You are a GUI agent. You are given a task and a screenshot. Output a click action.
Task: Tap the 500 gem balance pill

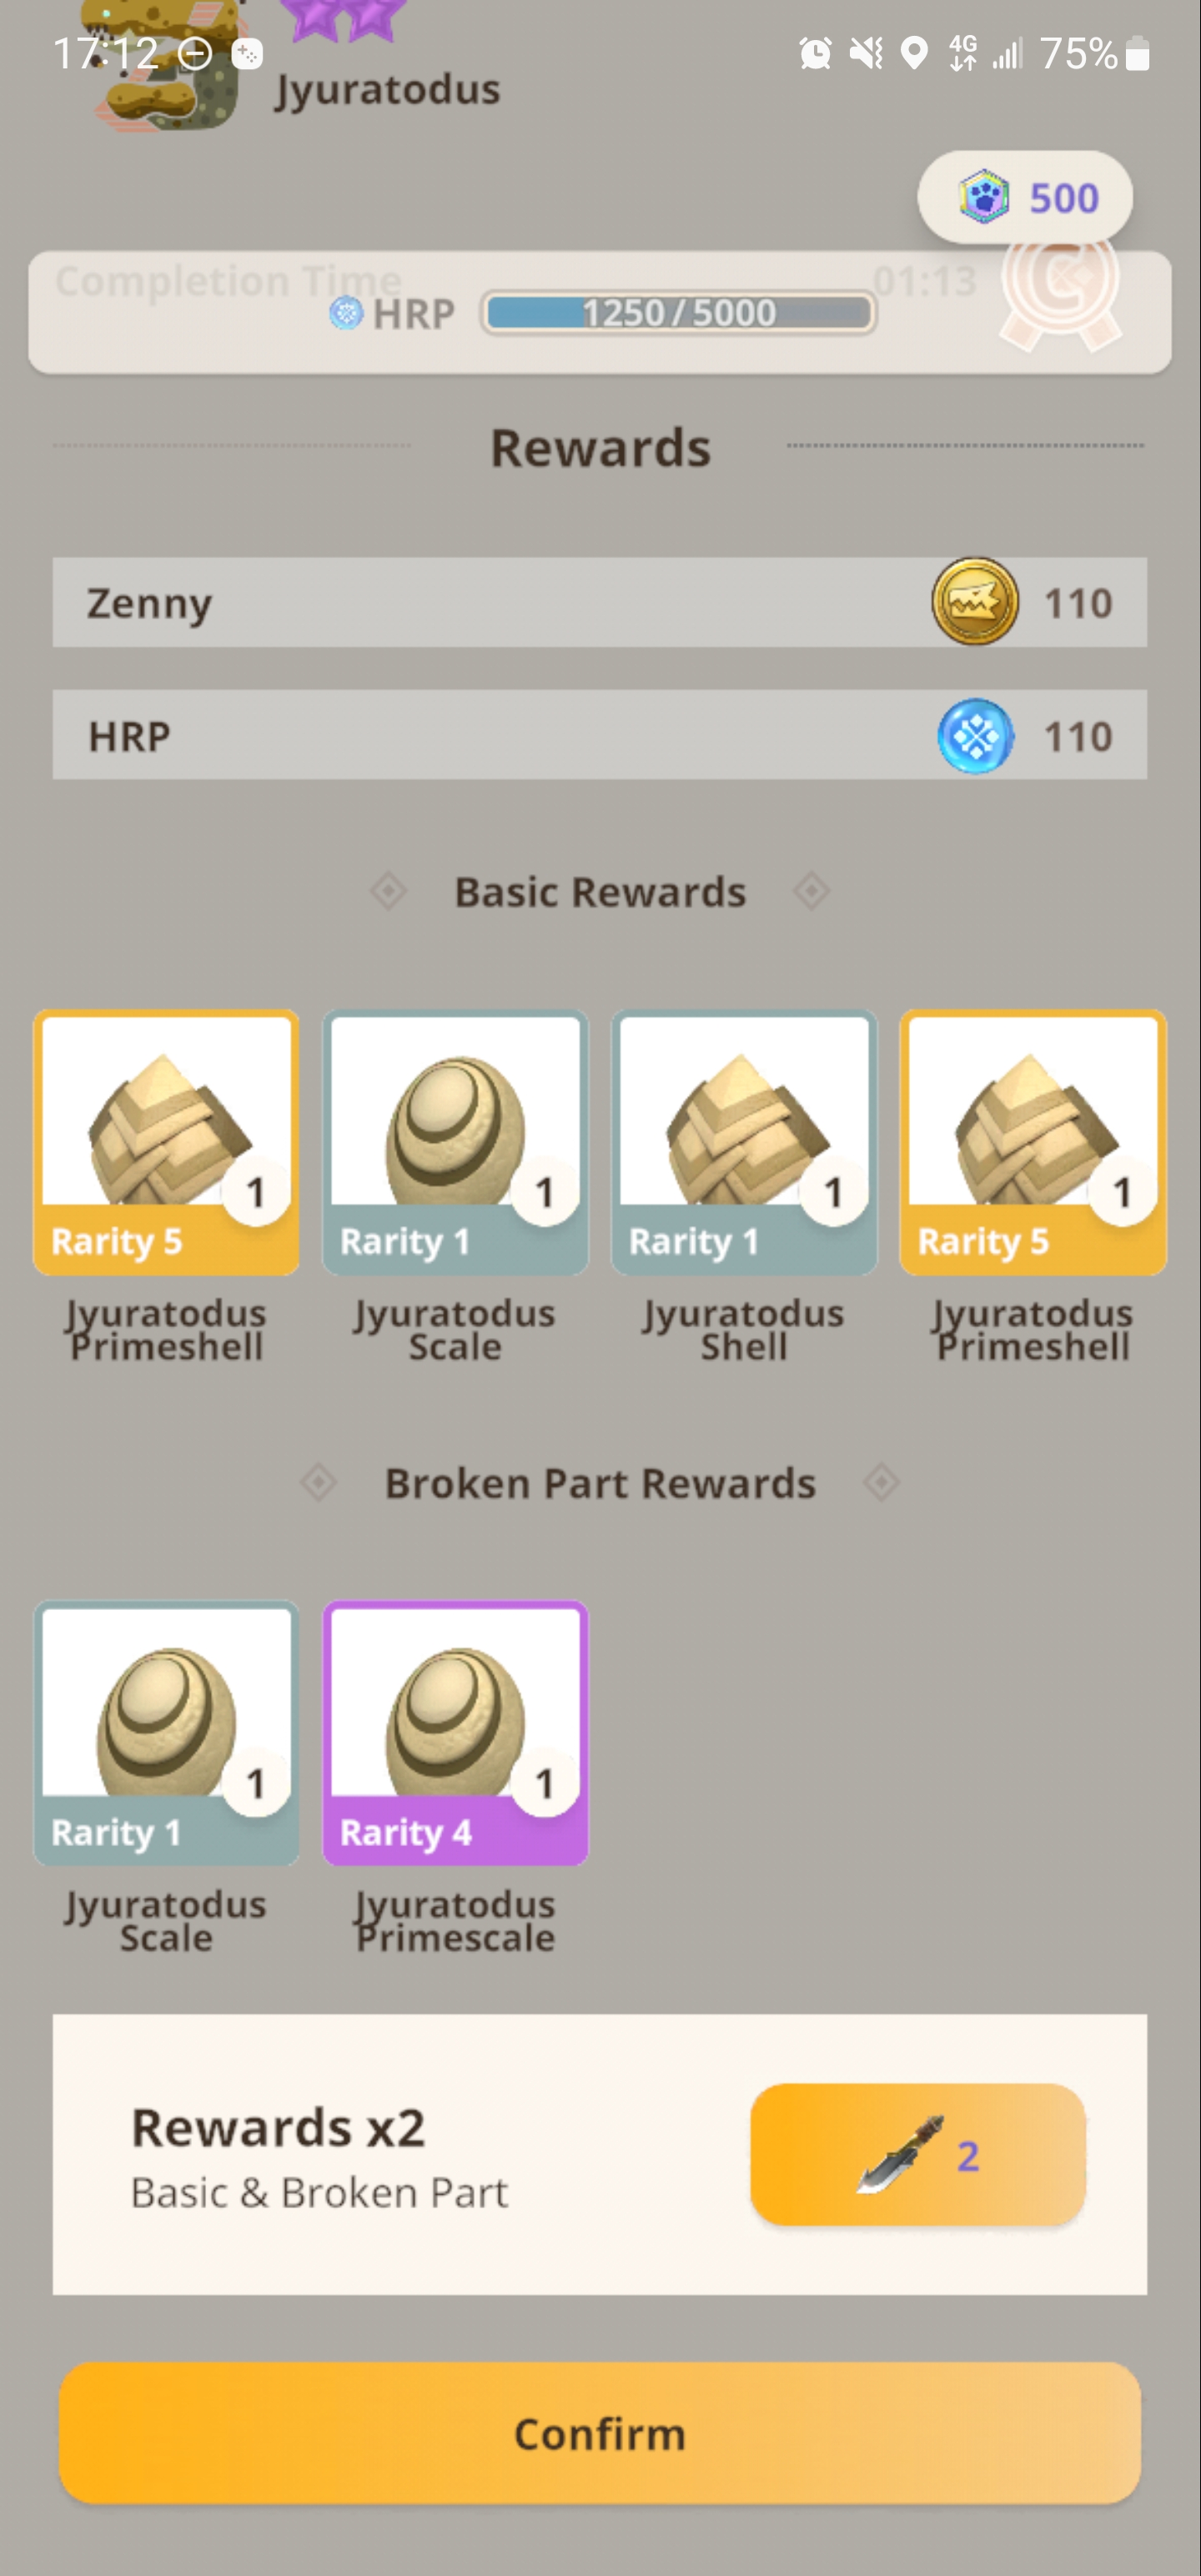tap(1025, 197)
